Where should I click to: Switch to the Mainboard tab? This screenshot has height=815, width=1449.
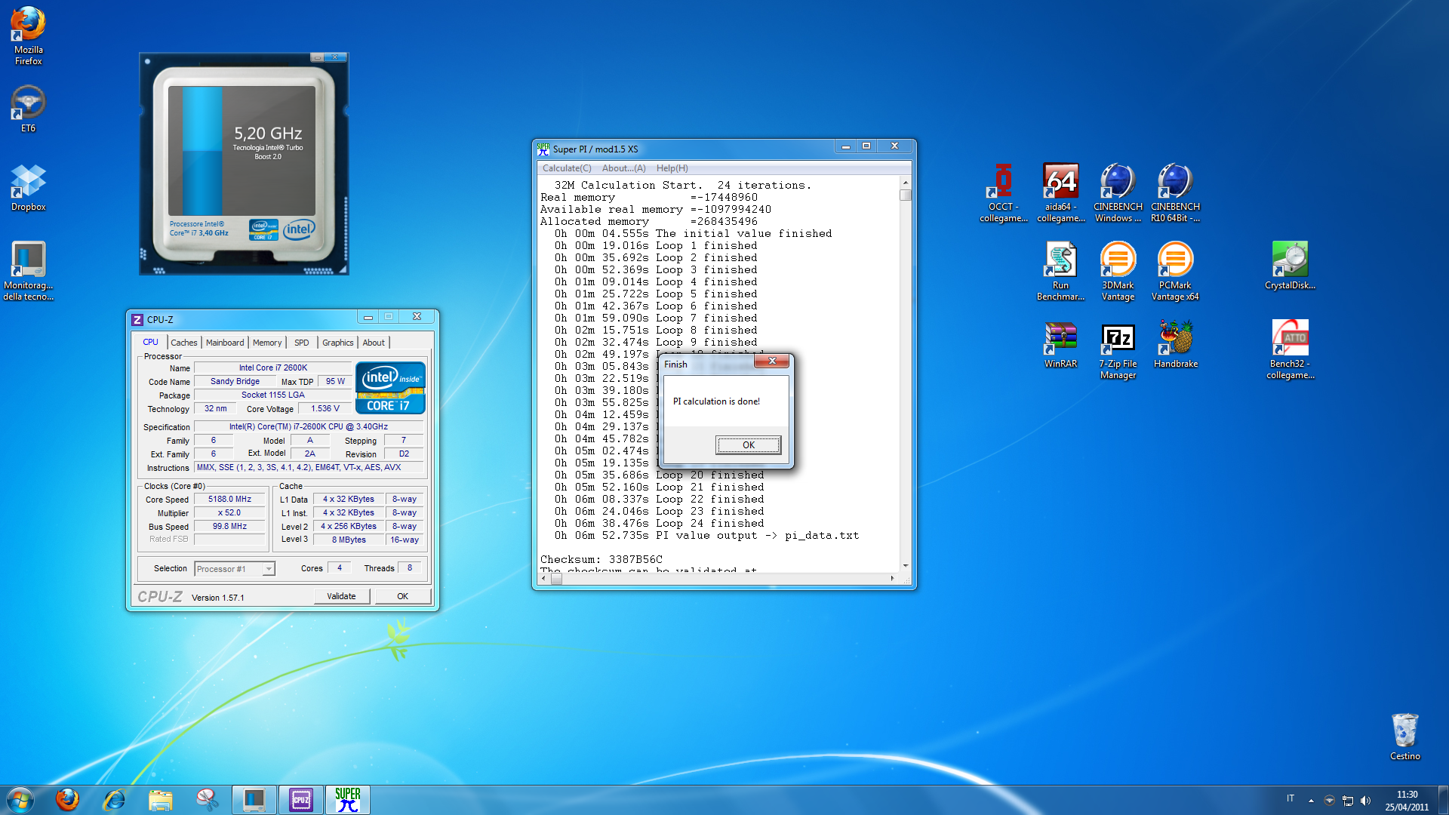[x=225, y=343]
